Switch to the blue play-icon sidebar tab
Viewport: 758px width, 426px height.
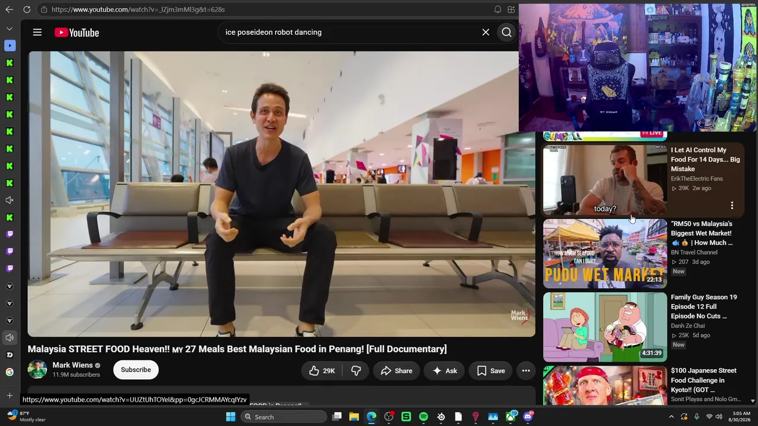[x=9, y=46]
